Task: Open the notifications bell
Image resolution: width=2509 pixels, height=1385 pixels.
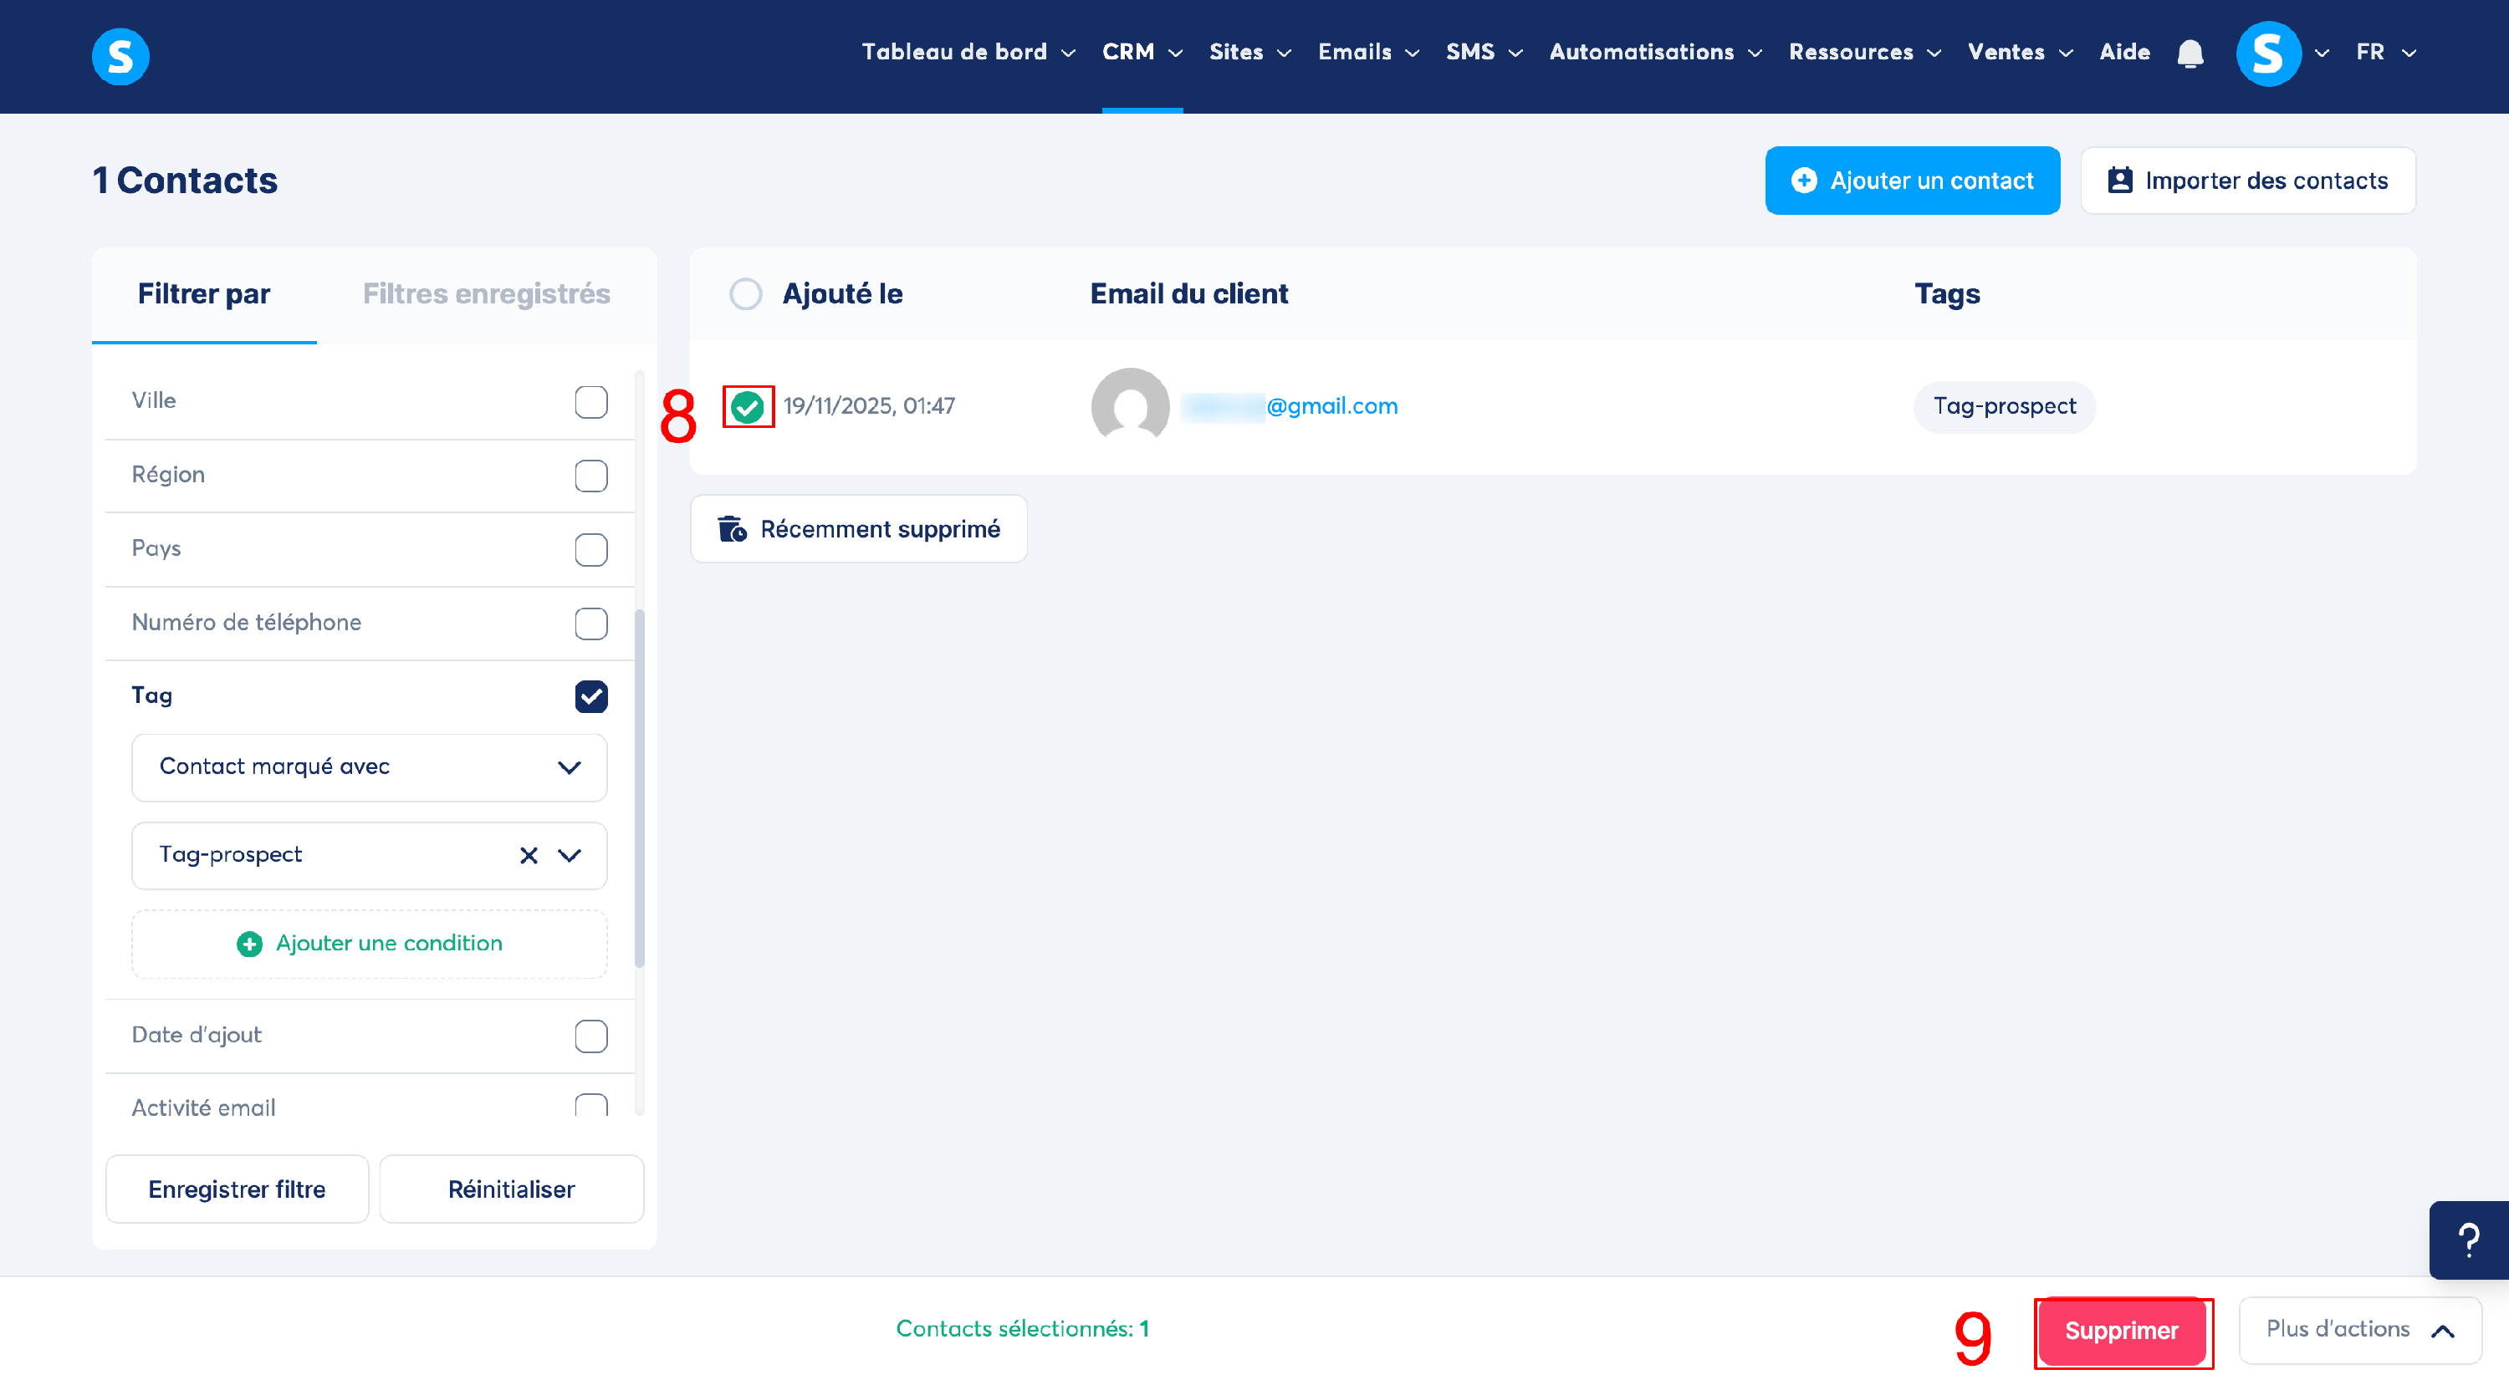Action: [2190, 53]
